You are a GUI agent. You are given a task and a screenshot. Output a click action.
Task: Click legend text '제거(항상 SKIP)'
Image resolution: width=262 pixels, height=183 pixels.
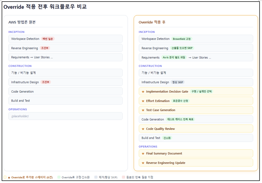(x=108, y=177)
